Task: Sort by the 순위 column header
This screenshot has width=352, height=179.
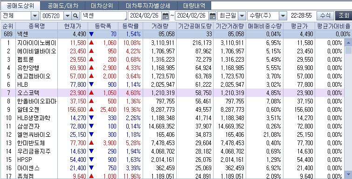Action: pos(8,26)
